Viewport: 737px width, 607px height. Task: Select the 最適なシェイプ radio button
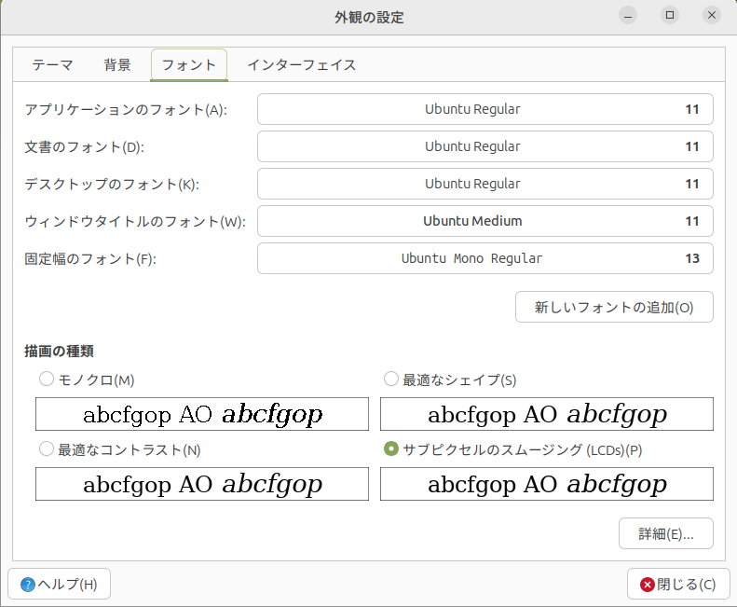click(x=391, y=379)
